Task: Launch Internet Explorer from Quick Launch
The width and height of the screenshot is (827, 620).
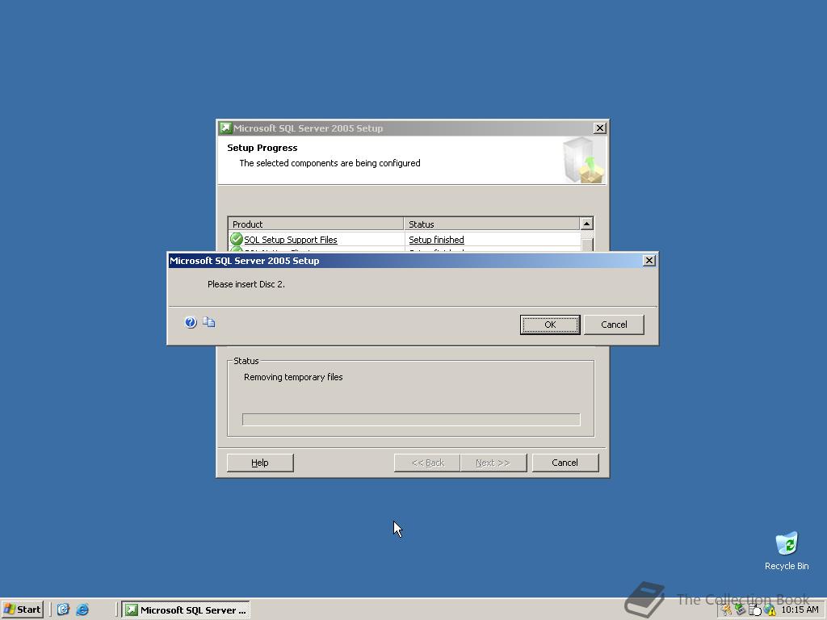Action: (x=82, y=610)
